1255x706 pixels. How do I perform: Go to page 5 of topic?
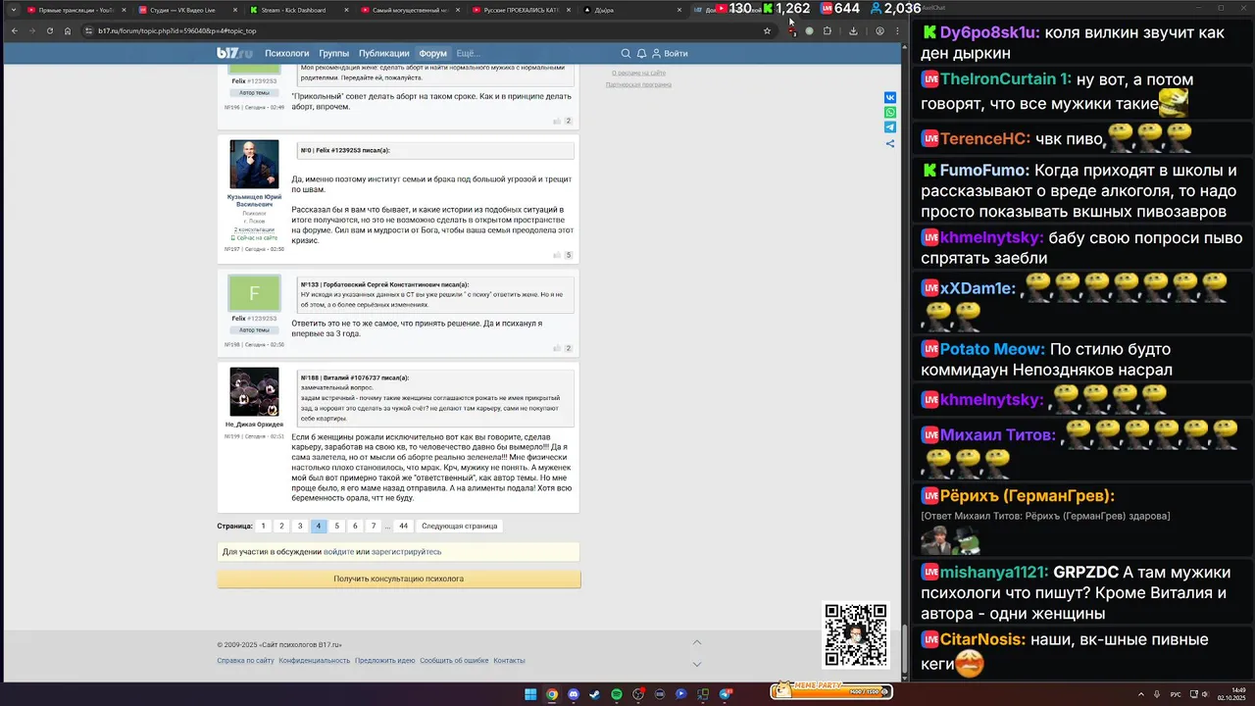336,526
